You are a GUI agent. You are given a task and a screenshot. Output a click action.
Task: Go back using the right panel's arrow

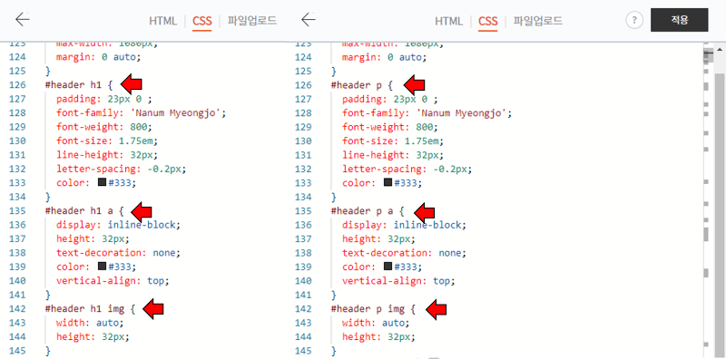pos(308,19)
